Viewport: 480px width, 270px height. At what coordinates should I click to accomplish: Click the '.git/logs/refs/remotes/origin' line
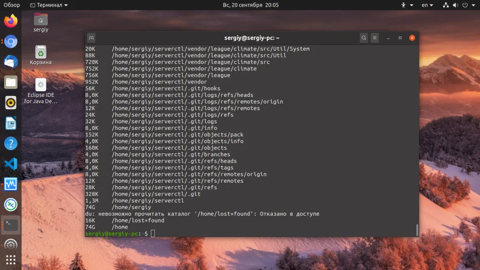pos(184,102)
